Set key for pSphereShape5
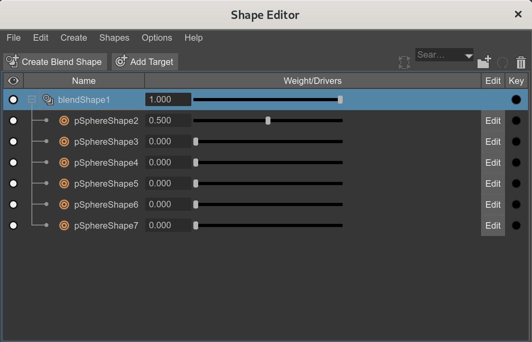Screen dimensions: 532x342 [x=516, y=184]
